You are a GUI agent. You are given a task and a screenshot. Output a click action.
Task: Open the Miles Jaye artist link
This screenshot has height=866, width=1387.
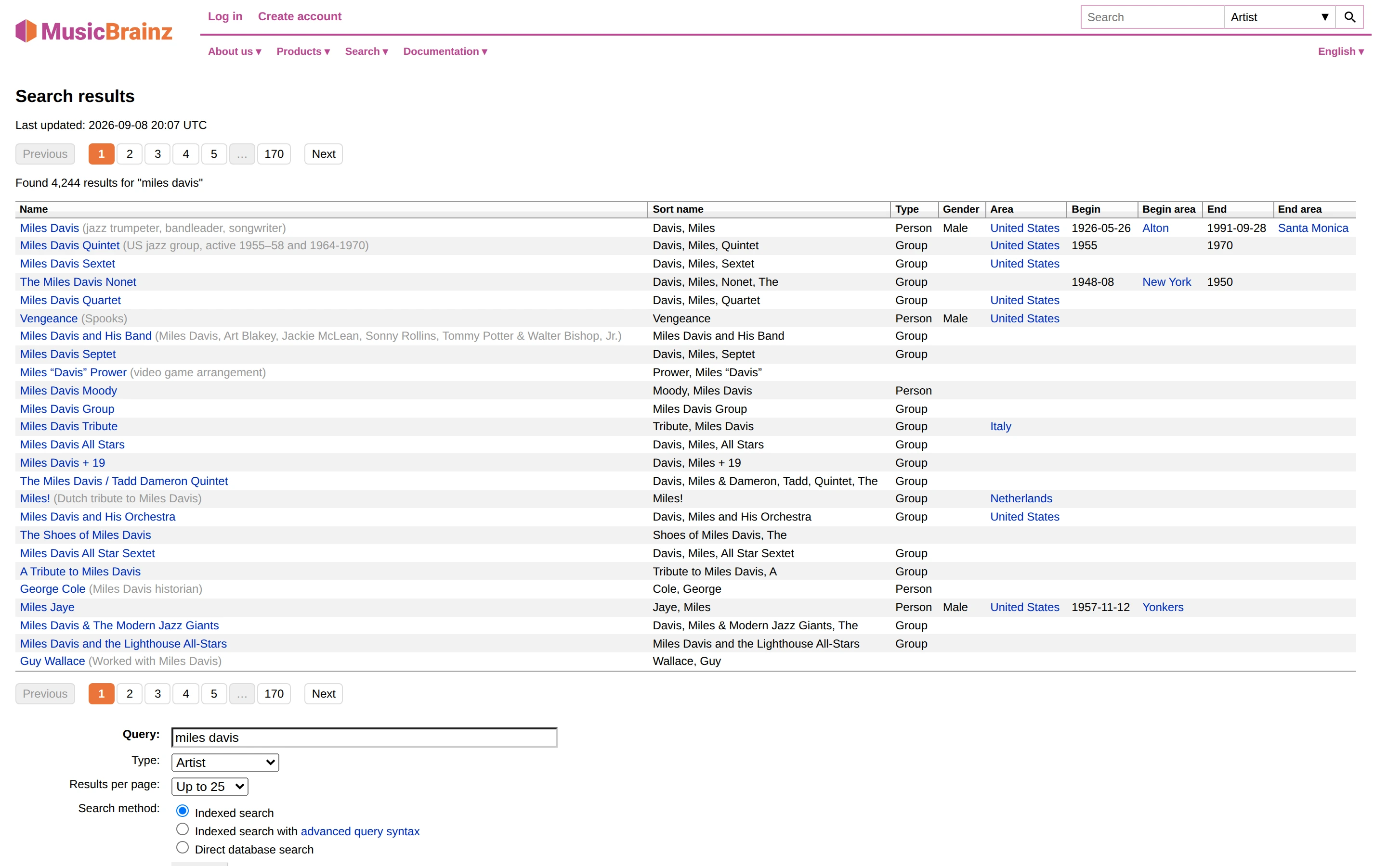[47, 607]
